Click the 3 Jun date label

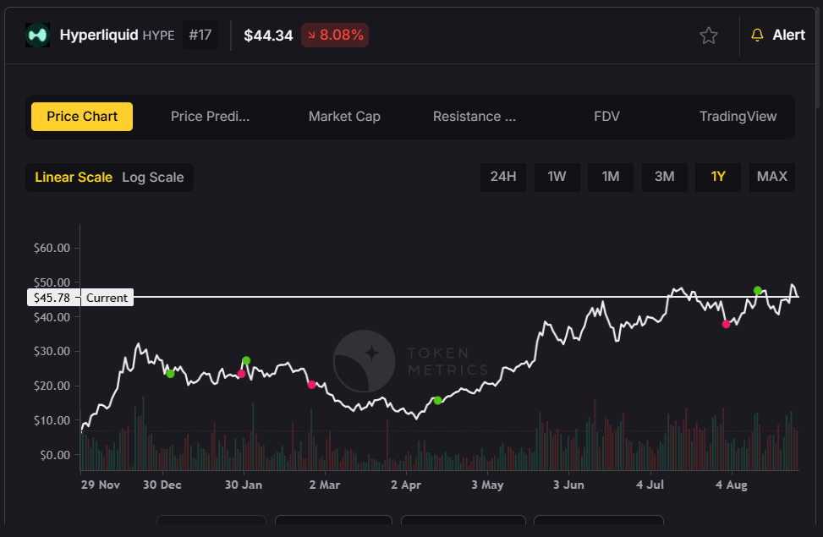click(568, 485)
